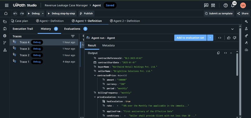Click the Saved status badge
The width and height of the screenshot is (251, 118).
tap(110, 5)
